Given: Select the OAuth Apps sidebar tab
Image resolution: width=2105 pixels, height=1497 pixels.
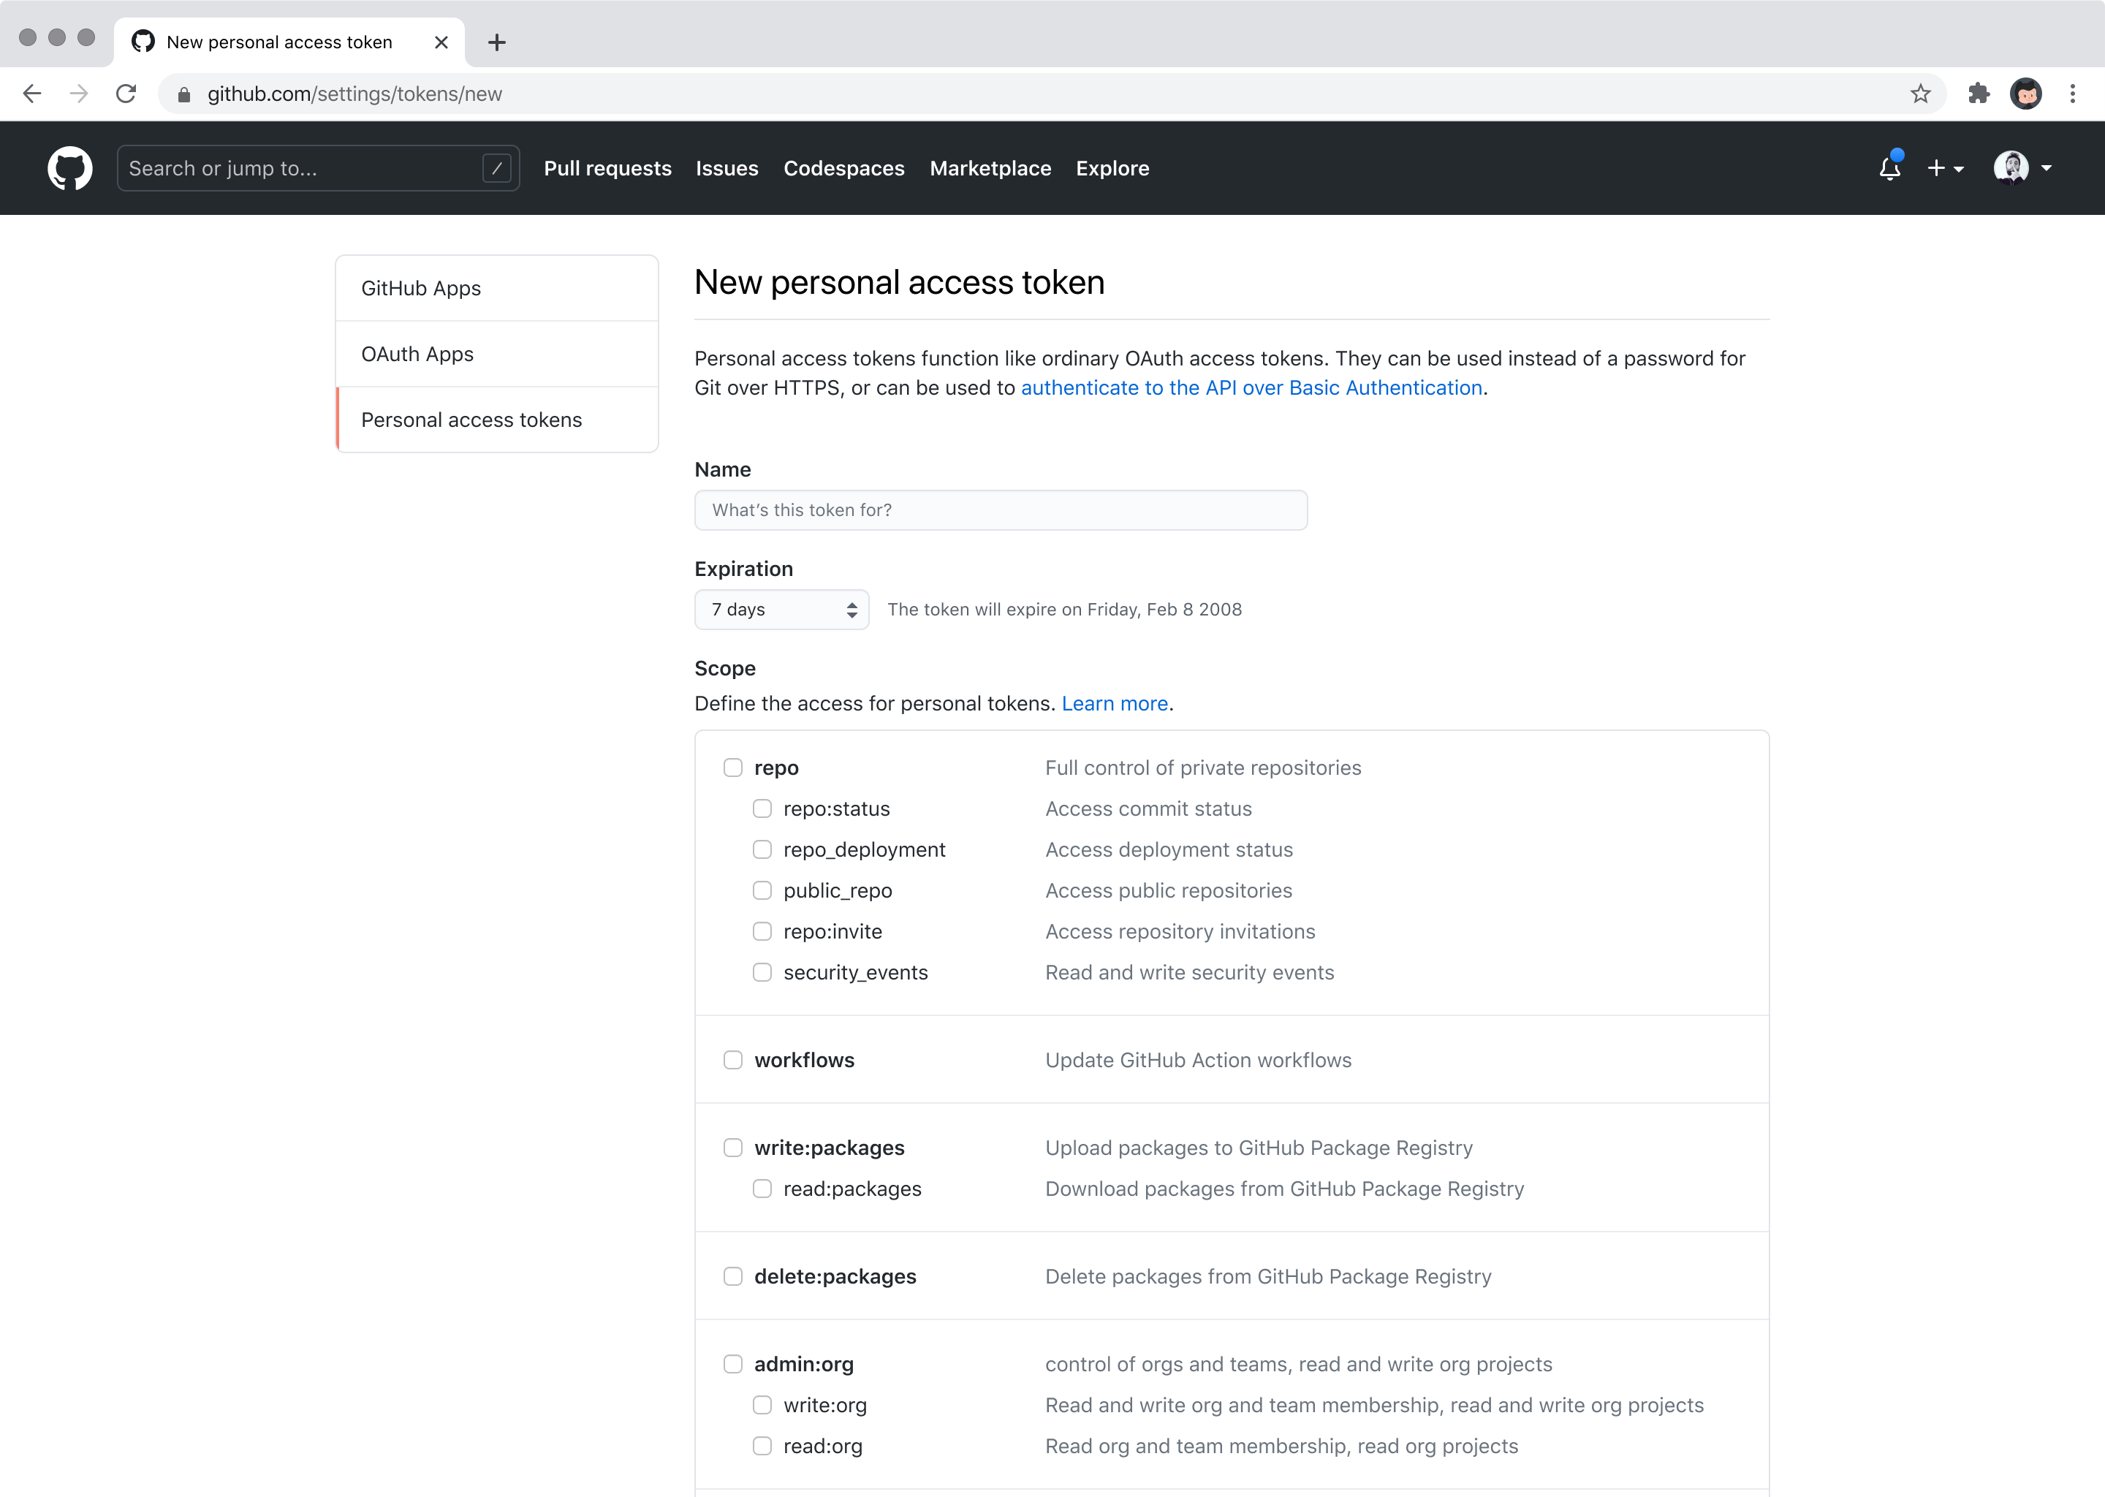Looking at the screenshot, I should click(417, 354).
